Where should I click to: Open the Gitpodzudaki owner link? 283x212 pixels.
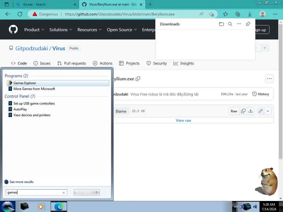(32, 48)
